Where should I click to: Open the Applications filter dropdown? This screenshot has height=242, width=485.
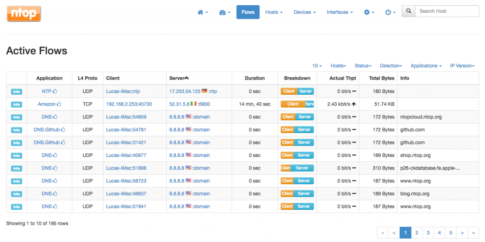pyautogui.click(x=426, y=66)
